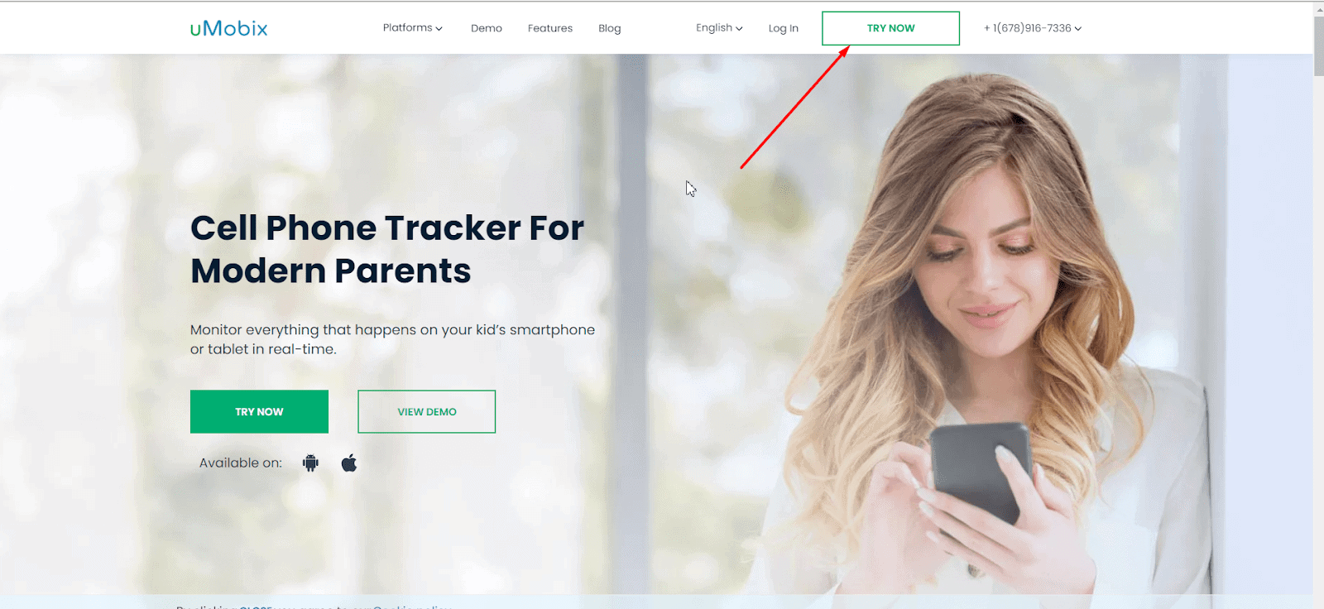
Task: Open the English language dropdown
Action: (719, 28)
